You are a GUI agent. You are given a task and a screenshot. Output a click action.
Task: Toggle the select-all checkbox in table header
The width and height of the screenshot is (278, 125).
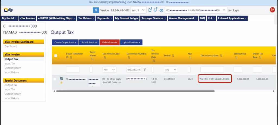pos(56,55)
